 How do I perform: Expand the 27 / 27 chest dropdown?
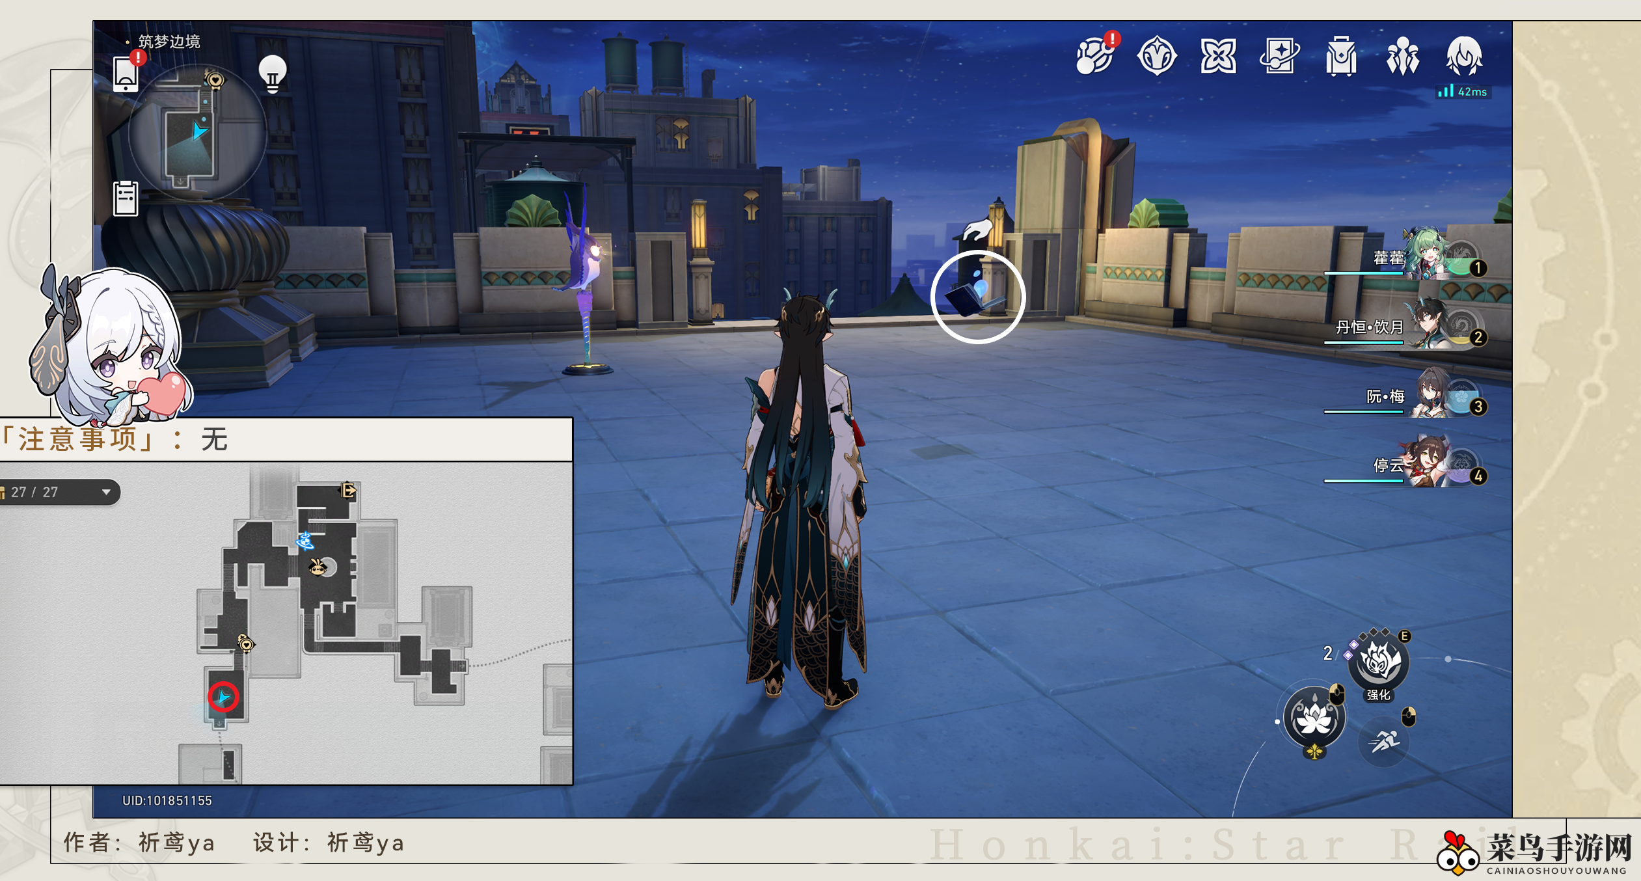(105, 492)
